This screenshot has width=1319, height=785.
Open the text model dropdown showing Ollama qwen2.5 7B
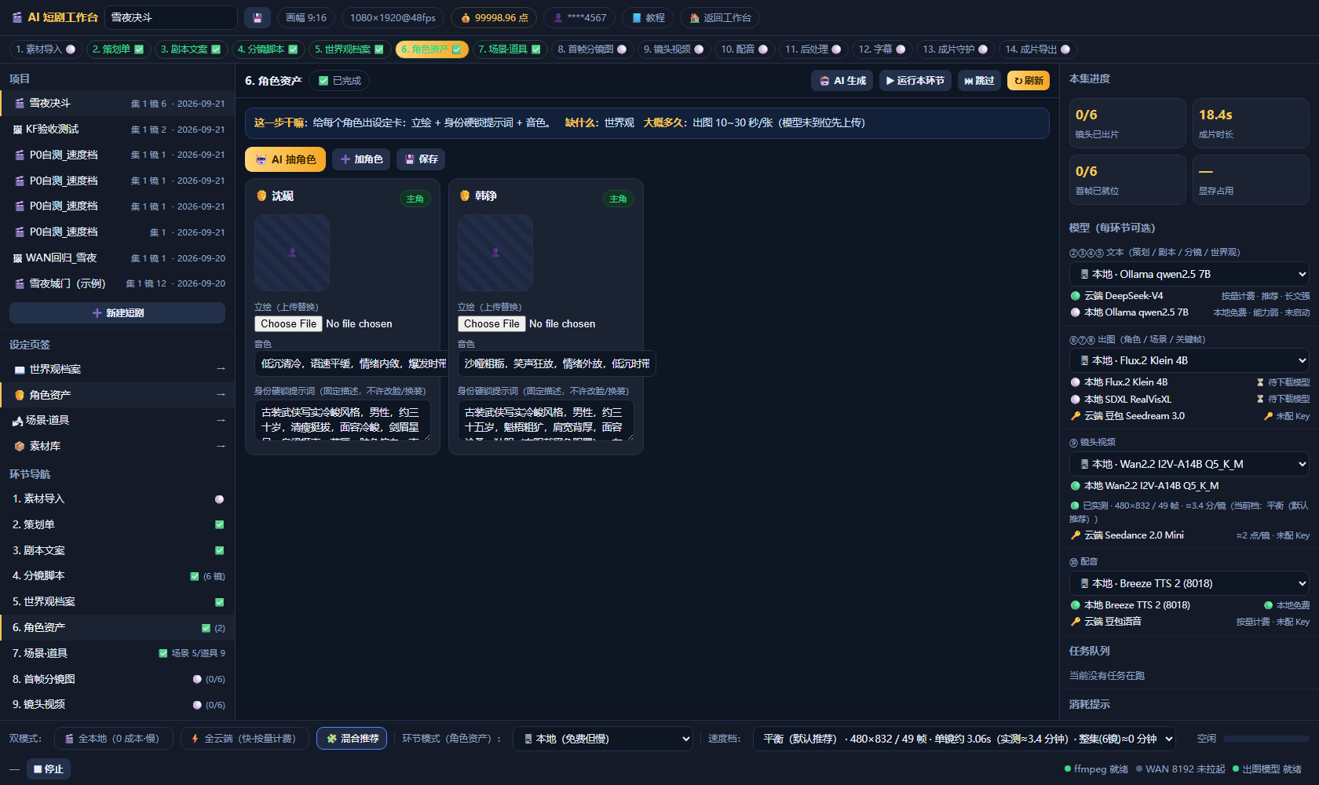point(1189,274)
